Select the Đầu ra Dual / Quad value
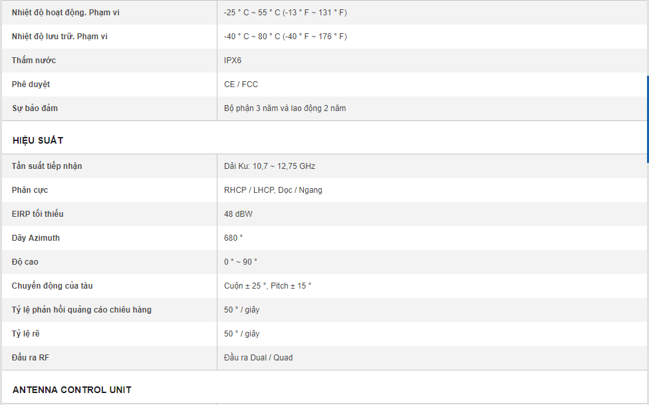This screenshot has width=649, height=405. pyautogui.click(x=258, y=358)
